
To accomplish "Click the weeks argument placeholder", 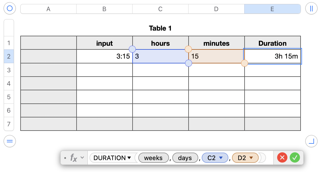I will coord(153,158).
